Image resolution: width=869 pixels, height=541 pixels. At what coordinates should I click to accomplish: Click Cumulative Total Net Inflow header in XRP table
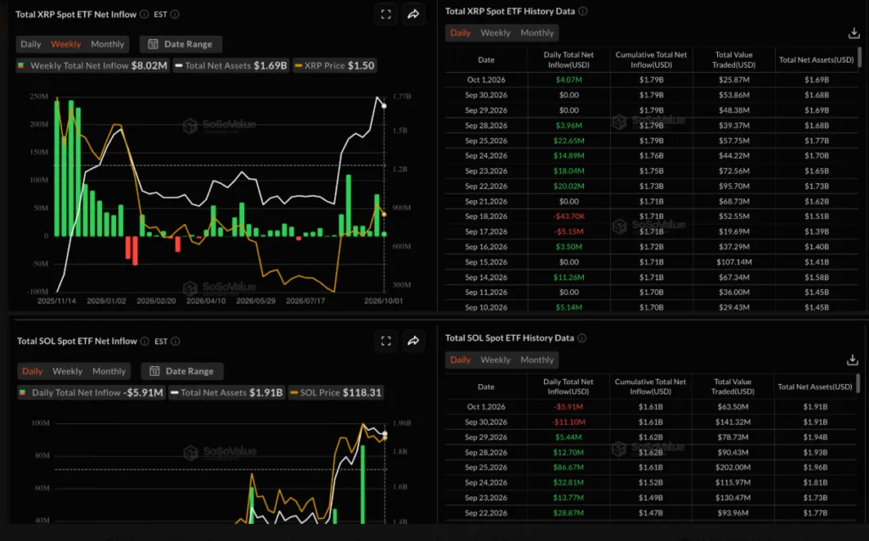tap(651, 60)
